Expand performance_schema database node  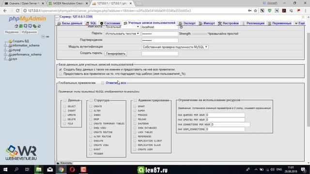tap(5, 55)
